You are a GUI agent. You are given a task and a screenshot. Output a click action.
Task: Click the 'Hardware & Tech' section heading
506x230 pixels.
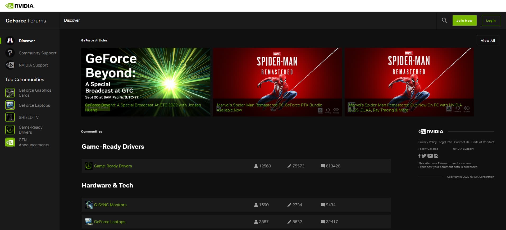[x=107, y=185]
